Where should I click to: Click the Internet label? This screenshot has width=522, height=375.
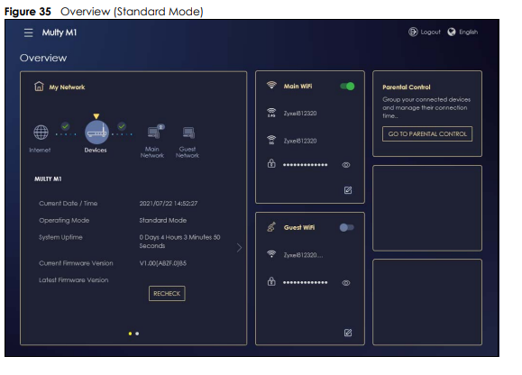[40, 150]
